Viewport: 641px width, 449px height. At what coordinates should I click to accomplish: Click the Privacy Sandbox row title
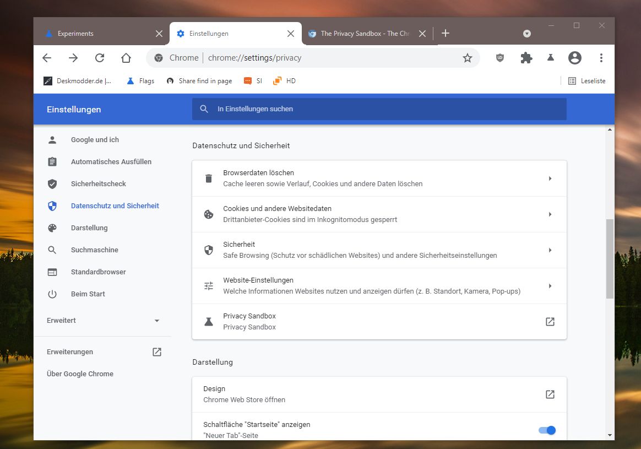[x=249, y=316]
